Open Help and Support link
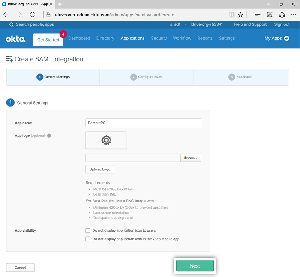This screenshot has width=300, height=278. pyautogui.click(x=250, y=24)
